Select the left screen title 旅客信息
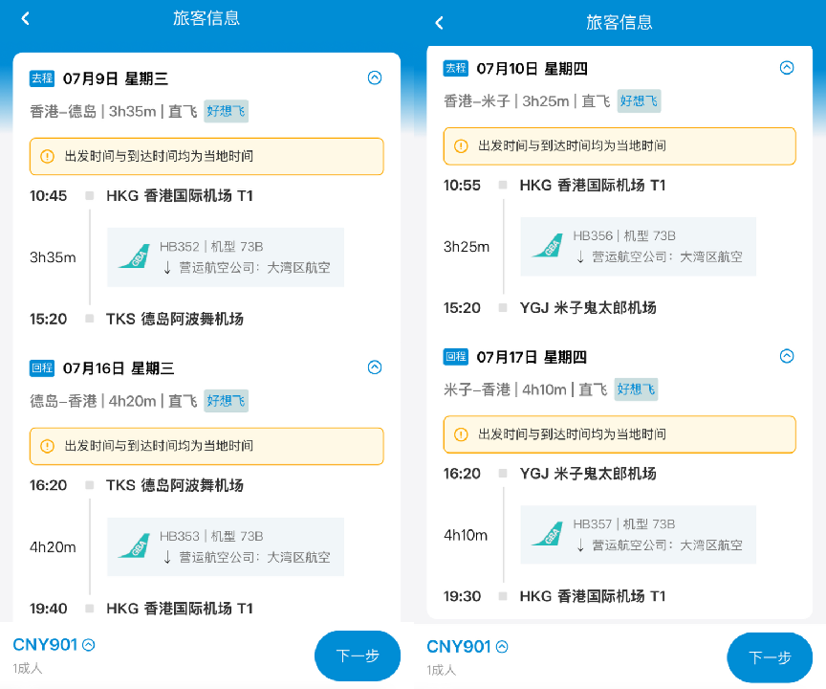826x689 pixels. (x=206, y=18)
